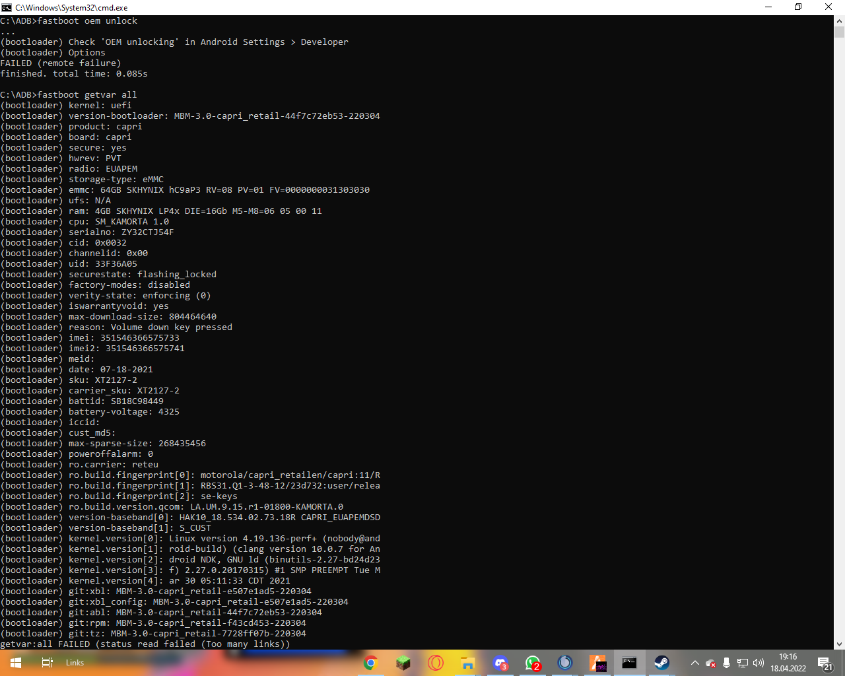Restore down the cmd.exe window
The width and height of the screenshot is (845, 676).
pos(798,7)
